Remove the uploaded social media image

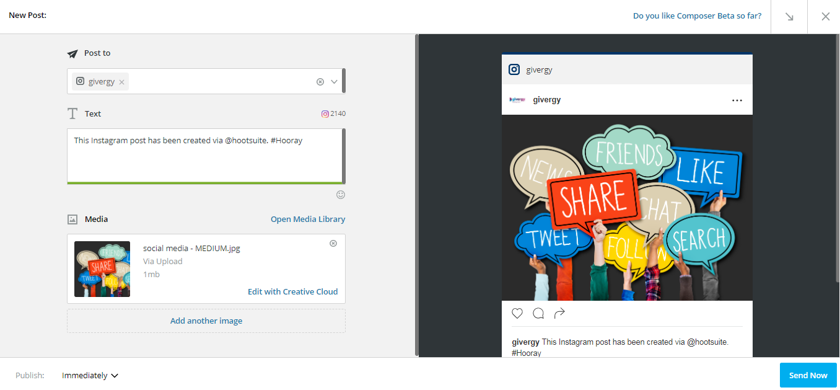point(333,243)
